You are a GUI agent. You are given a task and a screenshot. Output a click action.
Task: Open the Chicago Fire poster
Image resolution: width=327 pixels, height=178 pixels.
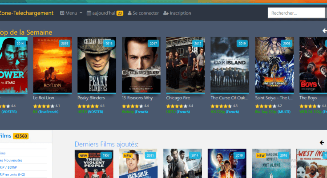coord(186,65)
